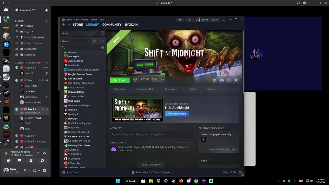Go back with Steam back arrow
Image resolution: width=329 pixels, height=185 pixels.
click(64, 25)
